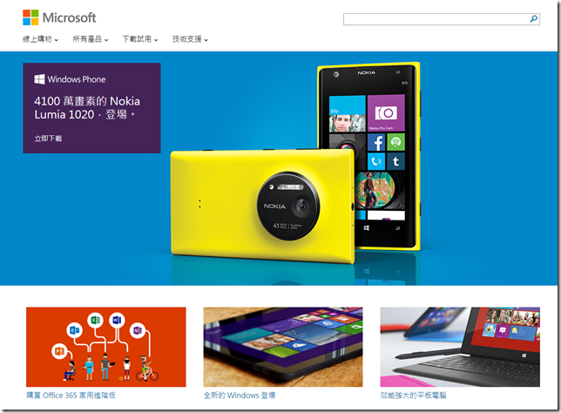Click the Me contact tile on the phone
561x413 pixels.
pyautogui.click(x=347, y=114)
